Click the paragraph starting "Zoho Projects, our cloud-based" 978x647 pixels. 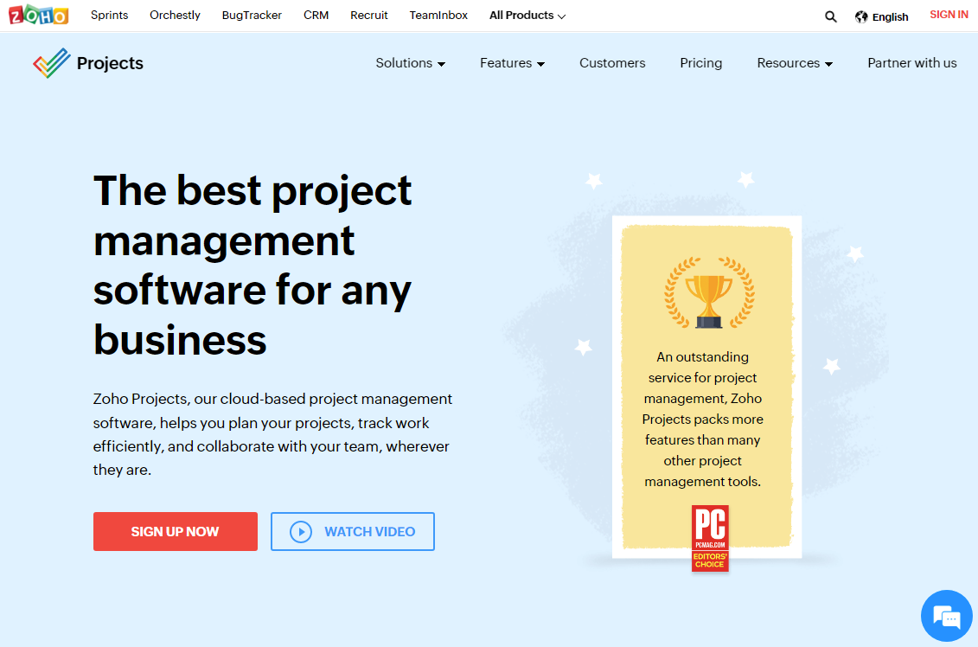[272, 434]
